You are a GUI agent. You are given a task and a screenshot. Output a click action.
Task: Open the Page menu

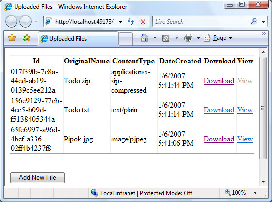pos(218,38)
